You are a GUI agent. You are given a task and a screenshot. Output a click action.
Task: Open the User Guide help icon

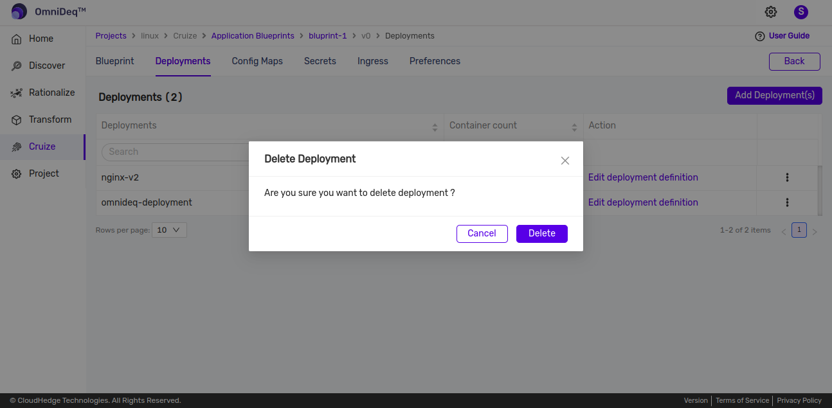pos(760,35)
